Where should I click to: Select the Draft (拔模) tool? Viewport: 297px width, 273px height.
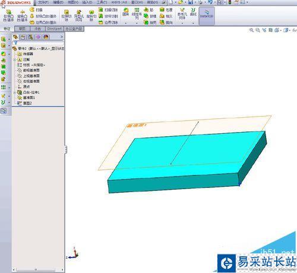click(x=150, y=16)
